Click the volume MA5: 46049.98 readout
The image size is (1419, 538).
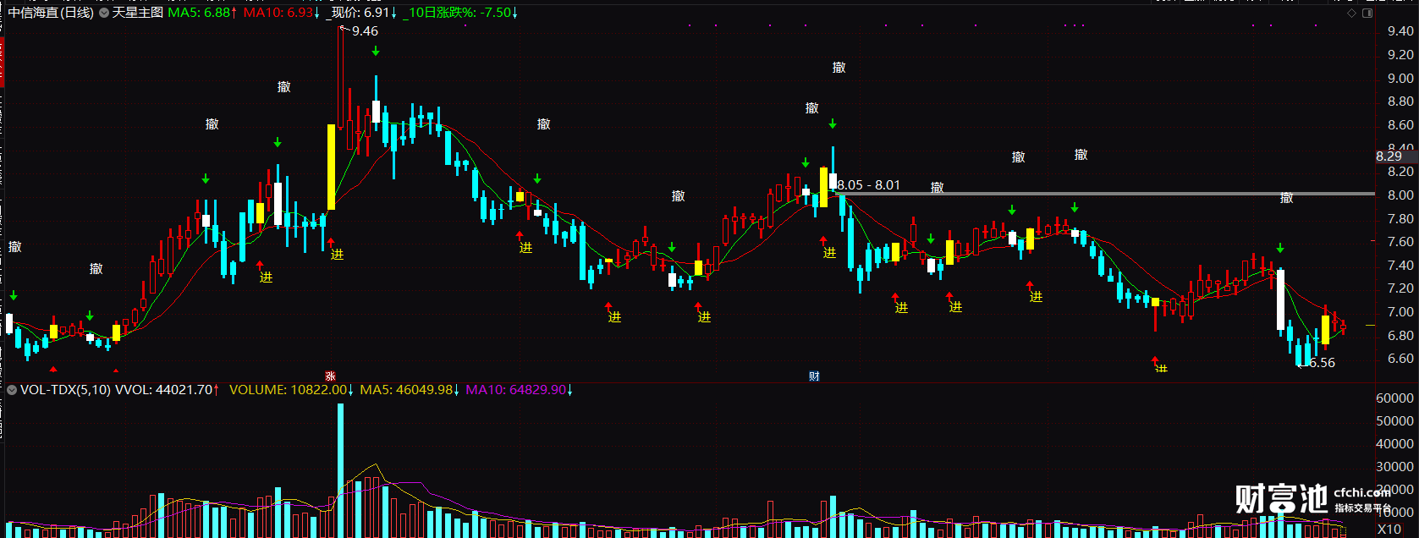click(x=410, y=390)
